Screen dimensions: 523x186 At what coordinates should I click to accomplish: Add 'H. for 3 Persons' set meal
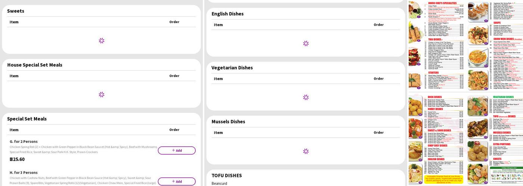click(x=176, y=182)
